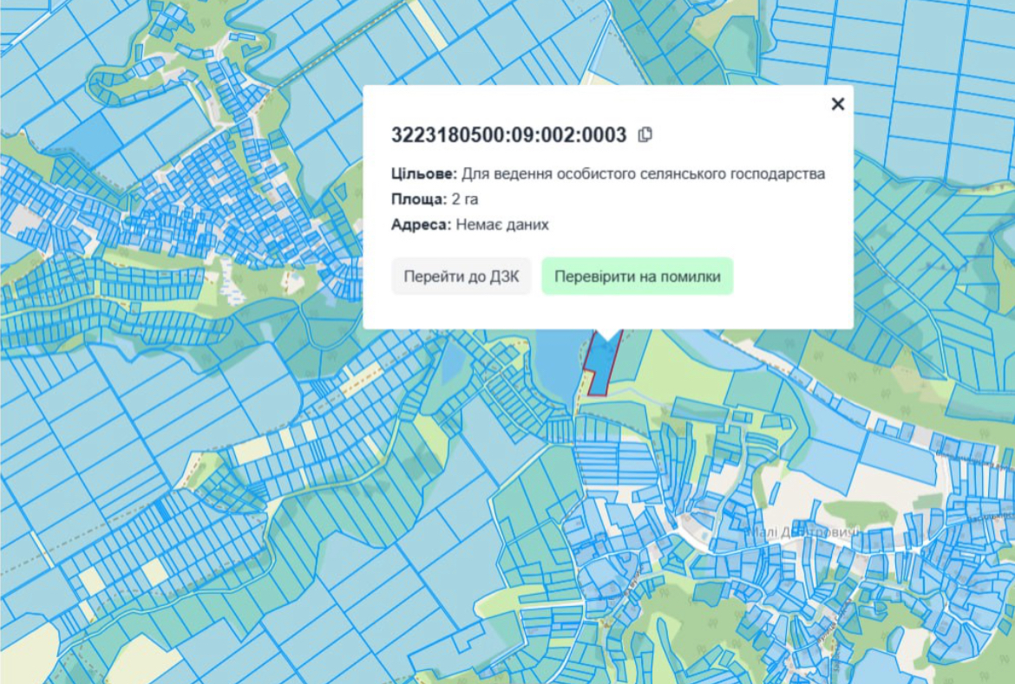Click the green Перевірити на помилки button
Image resolution: width=1015 pixels, height=684 pixels.
pos(637,277)
